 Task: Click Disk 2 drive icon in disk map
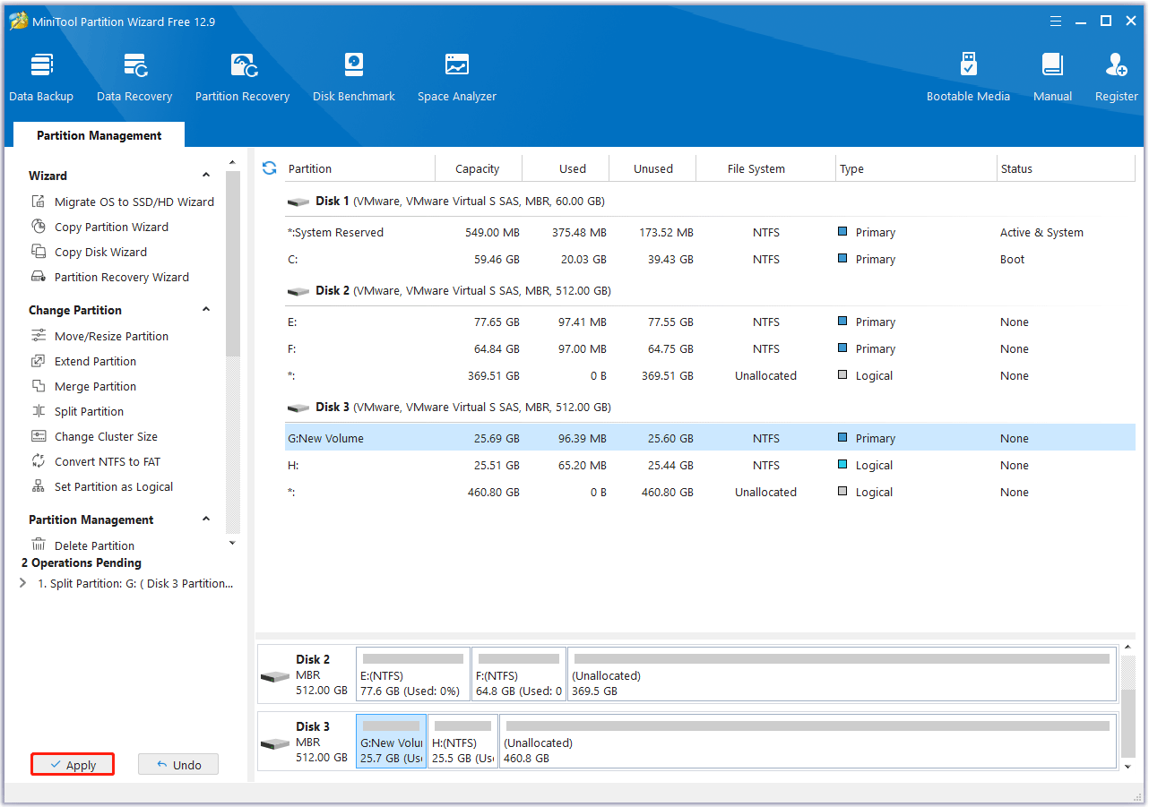pyautogui.click(x=275, y=676)
